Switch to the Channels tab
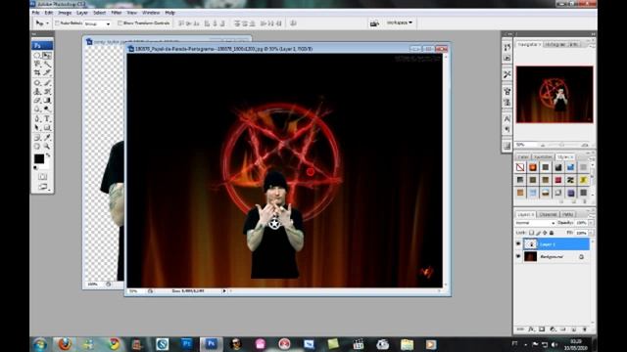This screenshot has height=352, width=627. (x=548, y=214)
